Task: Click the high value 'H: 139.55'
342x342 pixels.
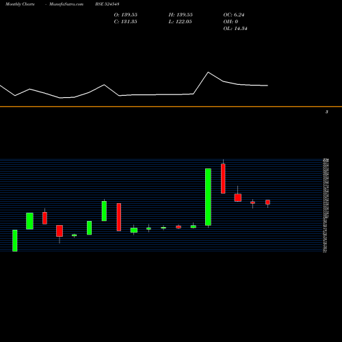Action: pyautogui.click(x=181, y=15)
